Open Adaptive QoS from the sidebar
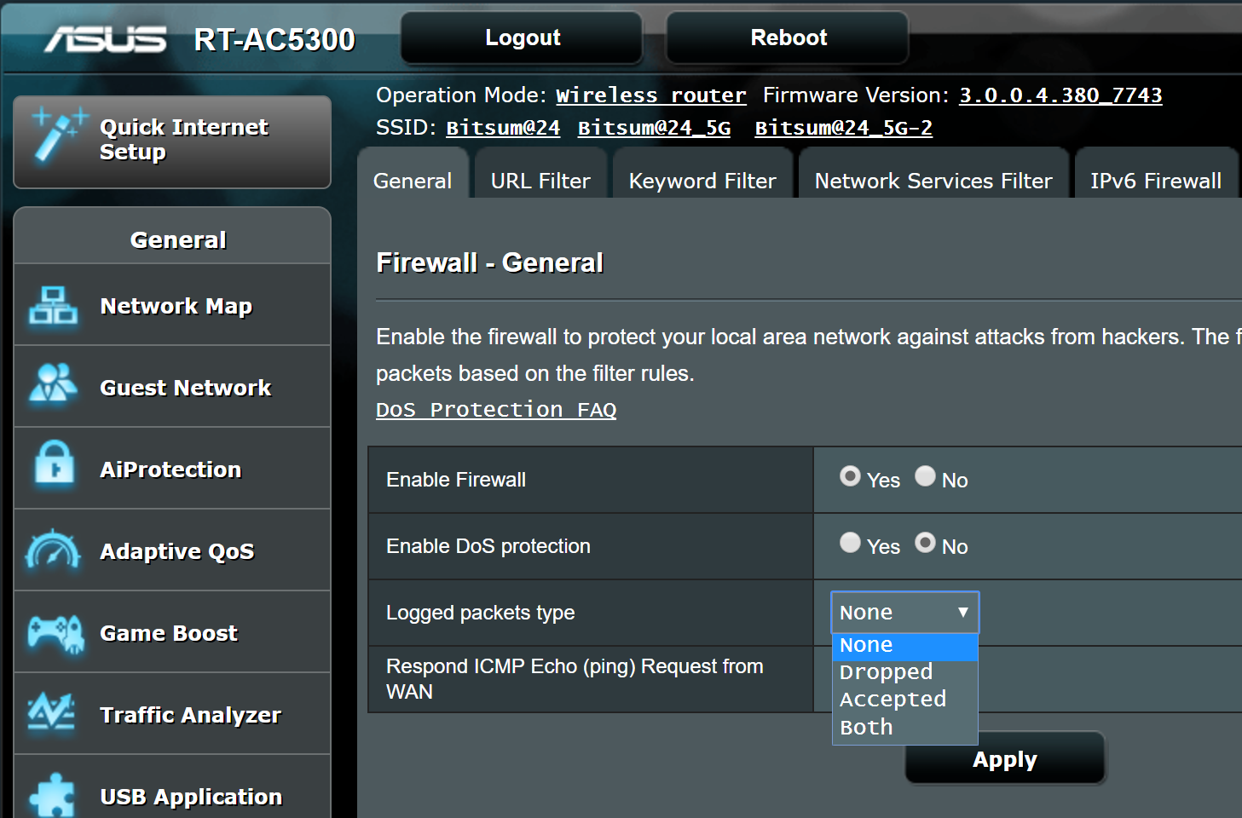The image size is (1242, 818). [x=172, y=550]
